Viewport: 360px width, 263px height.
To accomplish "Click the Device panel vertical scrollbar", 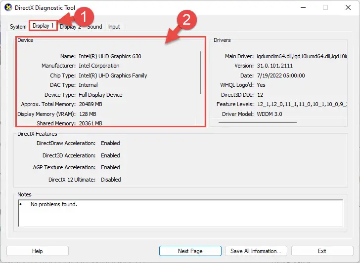I will pyautogui.click(x=200, y=73).
